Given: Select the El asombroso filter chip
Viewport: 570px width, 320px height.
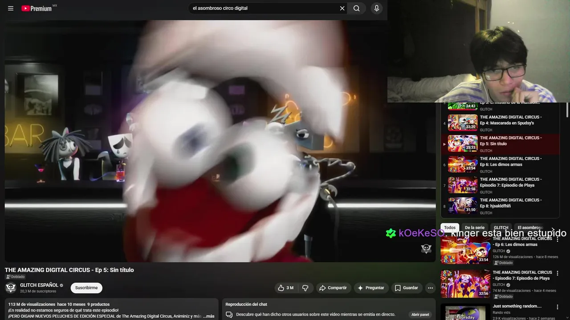Looking at the screenshot, I should point(530,228).
